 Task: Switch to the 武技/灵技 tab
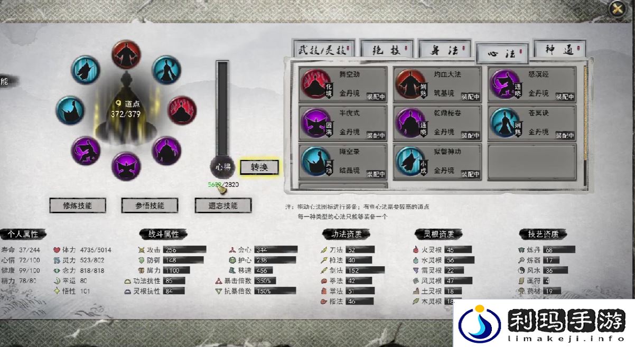click(323, 50)
